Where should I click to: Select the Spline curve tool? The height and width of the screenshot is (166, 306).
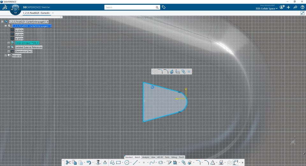(152, 162)
